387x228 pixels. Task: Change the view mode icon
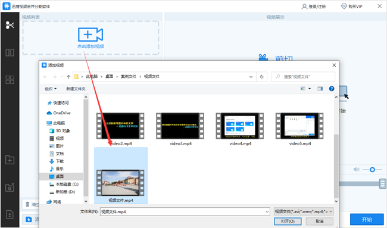(x=303, y=89)
